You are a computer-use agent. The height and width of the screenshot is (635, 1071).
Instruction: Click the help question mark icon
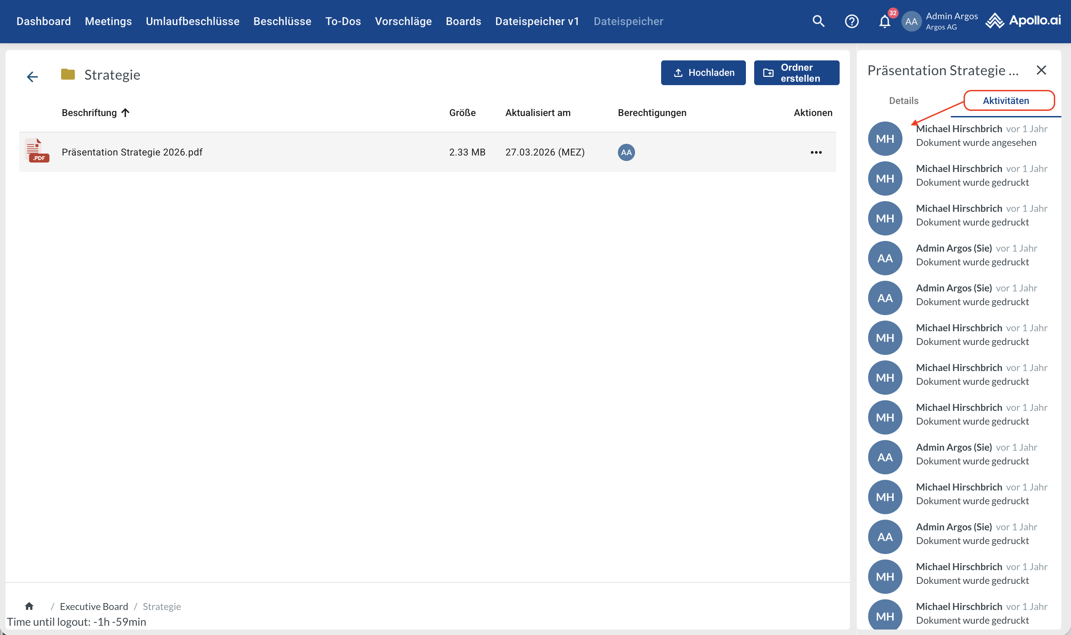[x=852, y=21]
